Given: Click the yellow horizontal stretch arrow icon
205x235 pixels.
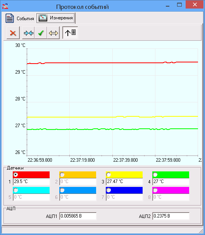Looking at the screenshot, I should pyautogui.click(x=53, y=33).
